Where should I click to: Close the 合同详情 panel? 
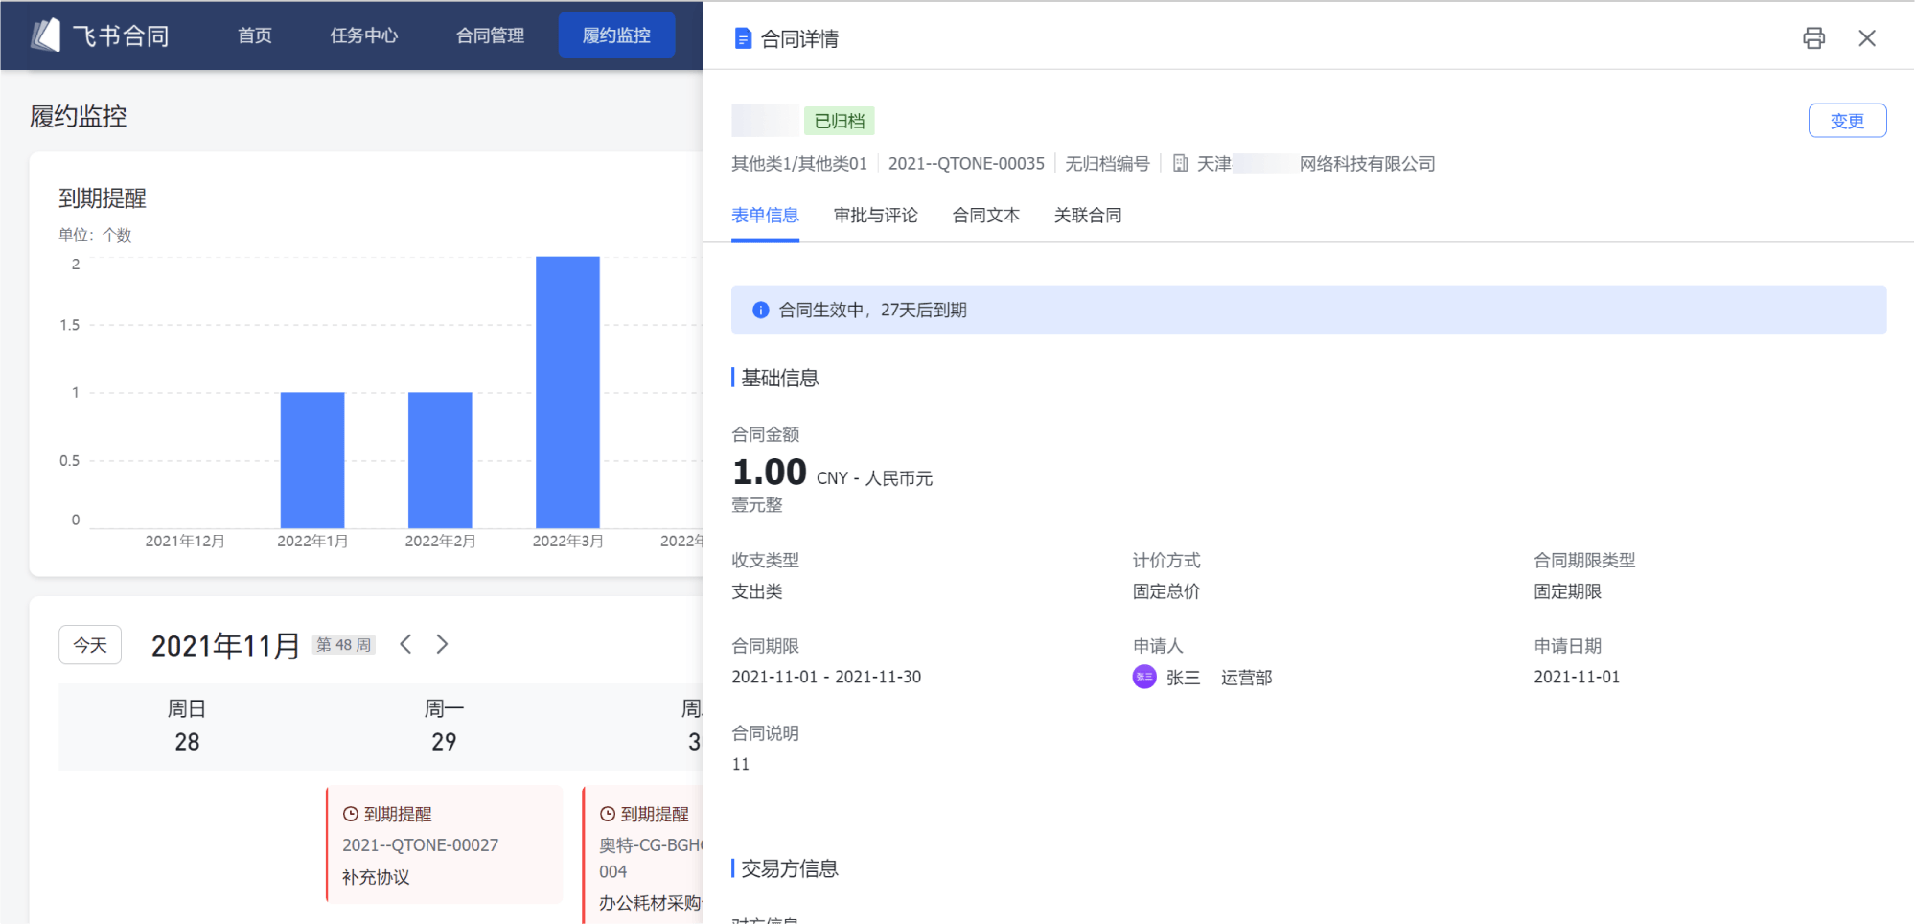[x=1867, y=38]
